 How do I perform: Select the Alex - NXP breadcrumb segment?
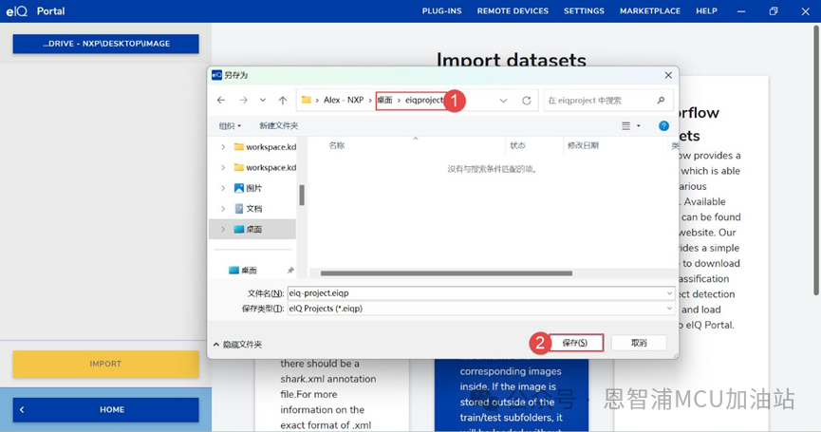point(344,100)
